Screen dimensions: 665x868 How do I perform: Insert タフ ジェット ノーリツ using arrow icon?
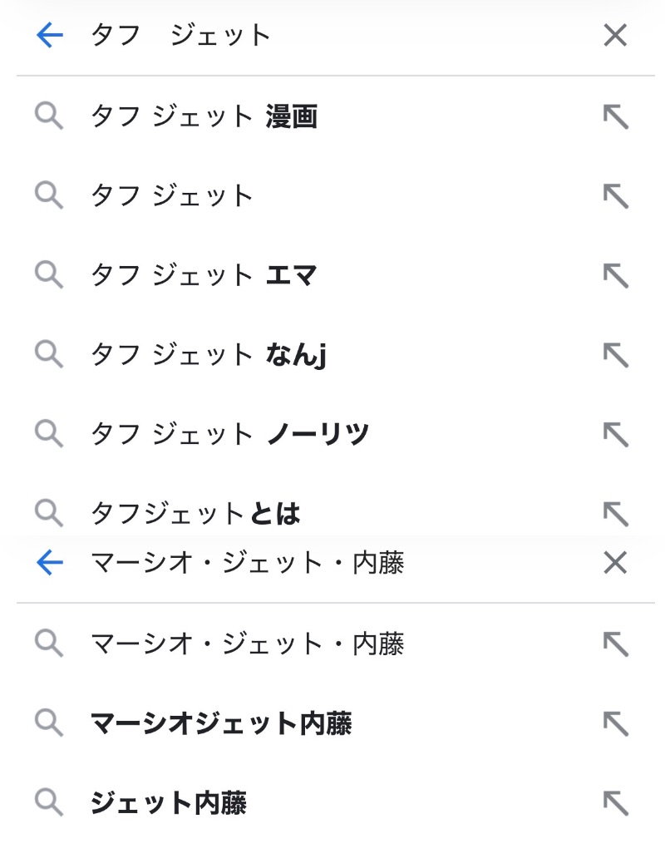coord(615,434)
